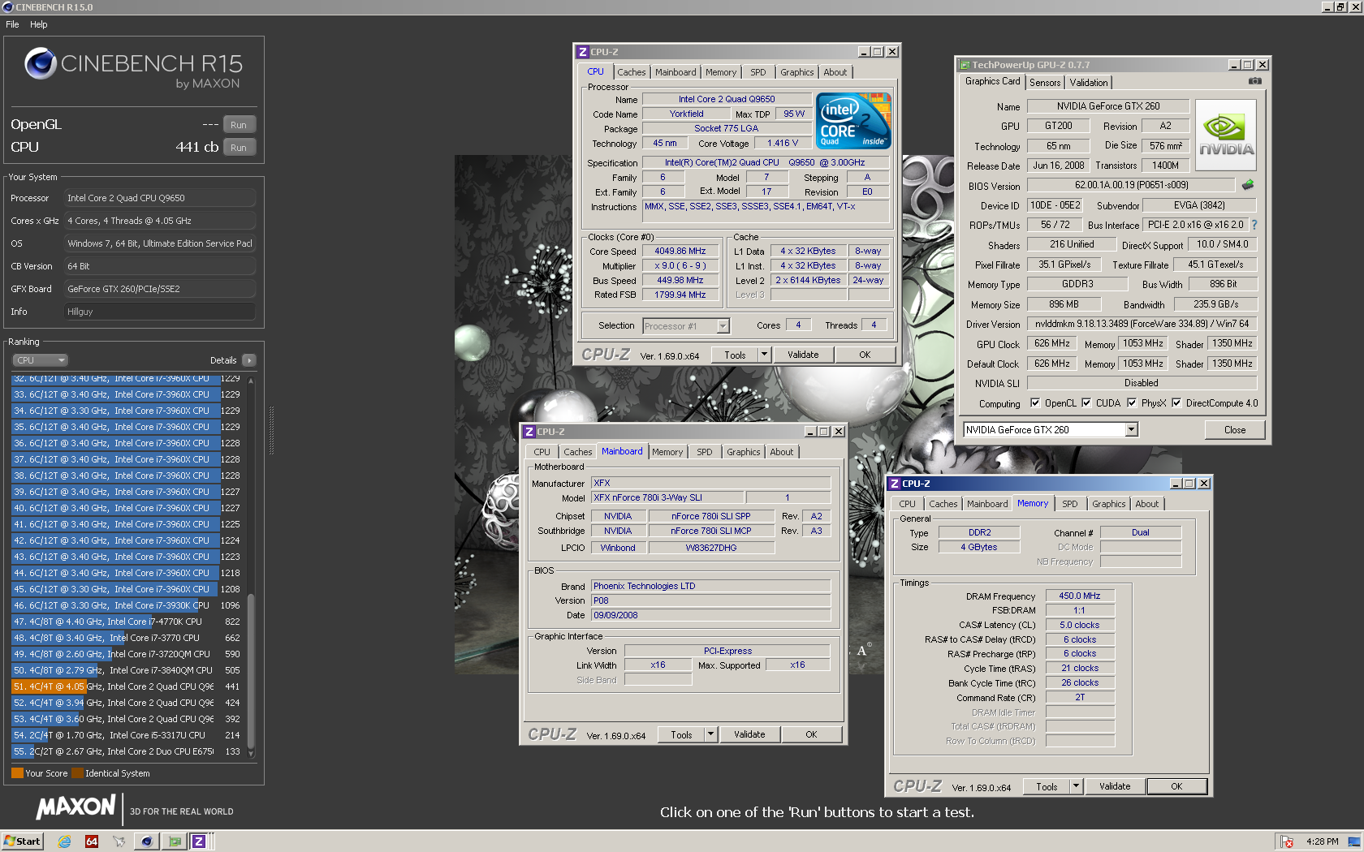Image resolution: width=1364 pixels, height=852 pixels.
Task: Open the Processor #1 selection dropdown
Action: click(x=723, y=326)
